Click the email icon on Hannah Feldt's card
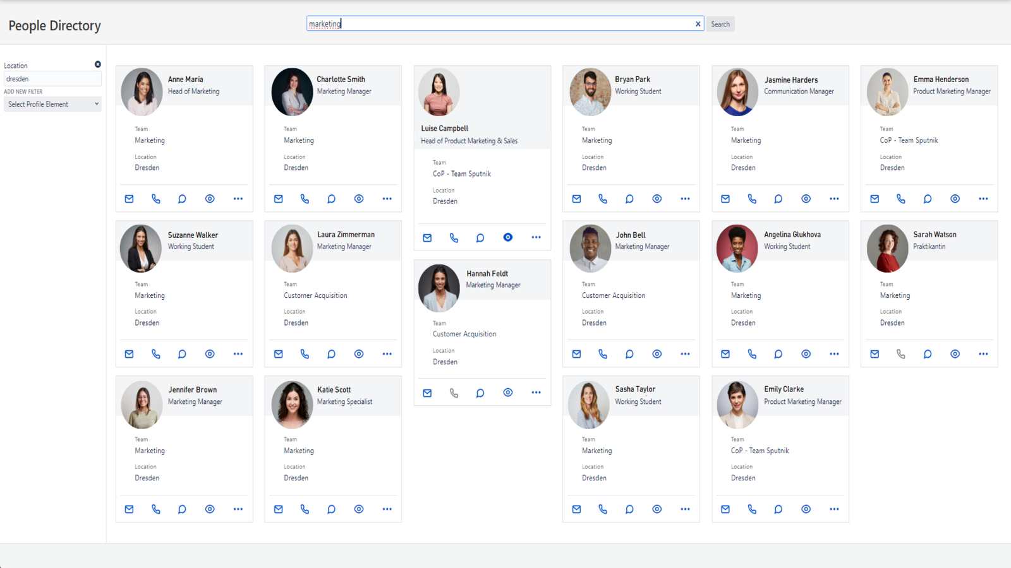 (x=427, y=393)
